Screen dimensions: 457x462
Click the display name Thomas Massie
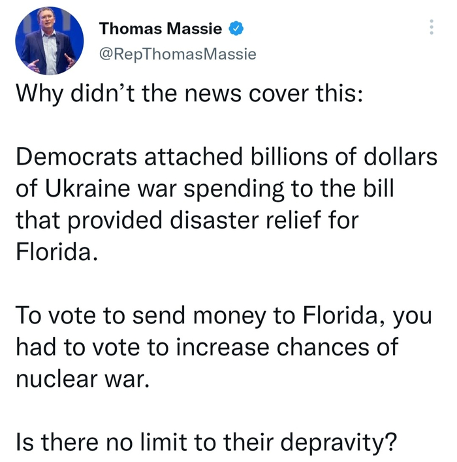(162, 29)
